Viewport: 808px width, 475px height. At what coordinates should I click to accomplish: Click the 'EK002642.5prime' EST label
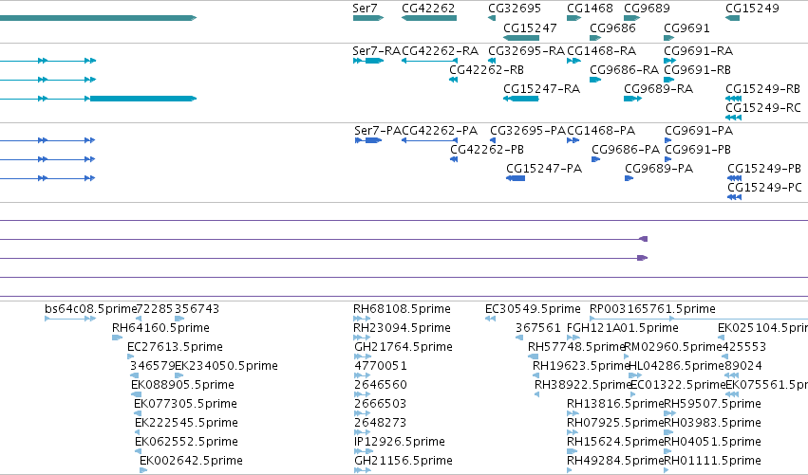click(191, 461)
